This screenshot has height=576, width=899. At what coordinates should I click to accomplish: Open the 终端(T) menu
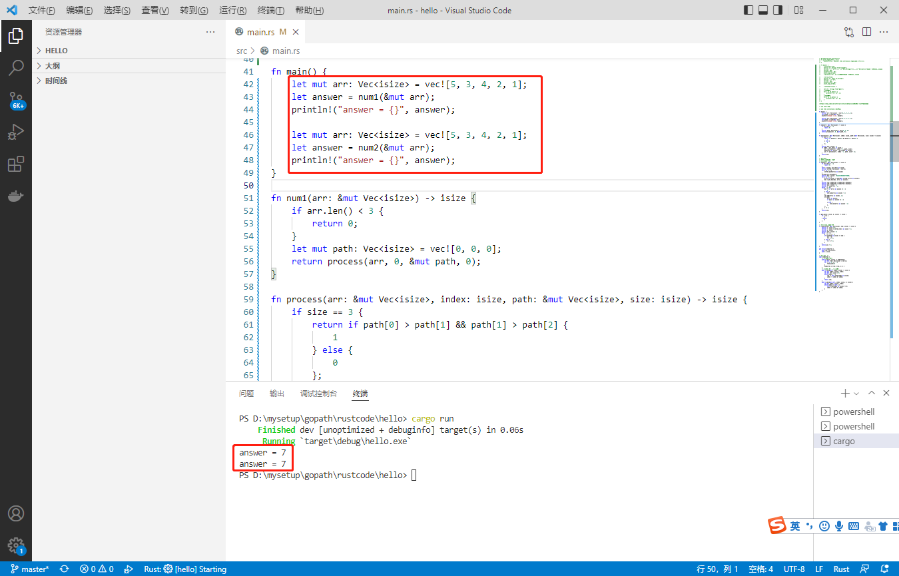[270, 11]
